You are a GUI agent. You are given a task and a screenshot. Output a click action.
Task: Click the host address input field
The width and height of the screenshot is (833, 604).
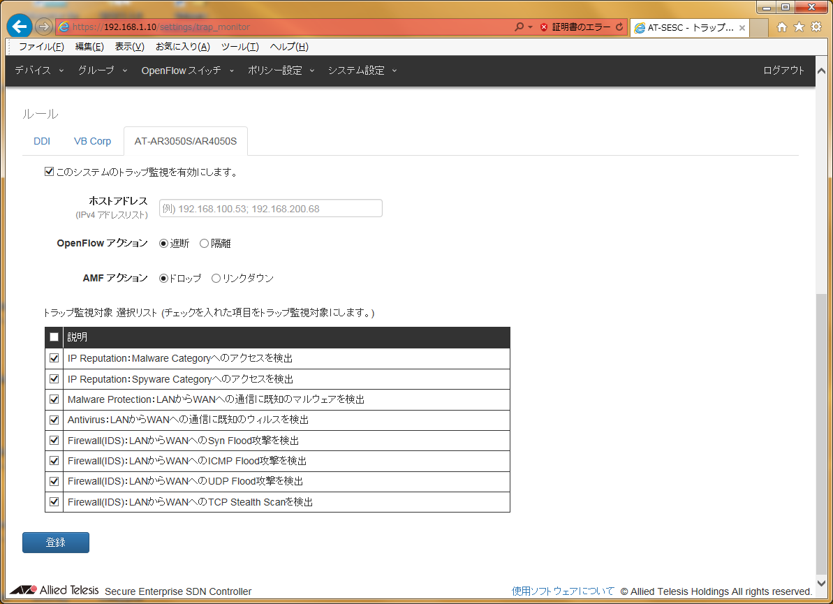(x=271, y=208)
